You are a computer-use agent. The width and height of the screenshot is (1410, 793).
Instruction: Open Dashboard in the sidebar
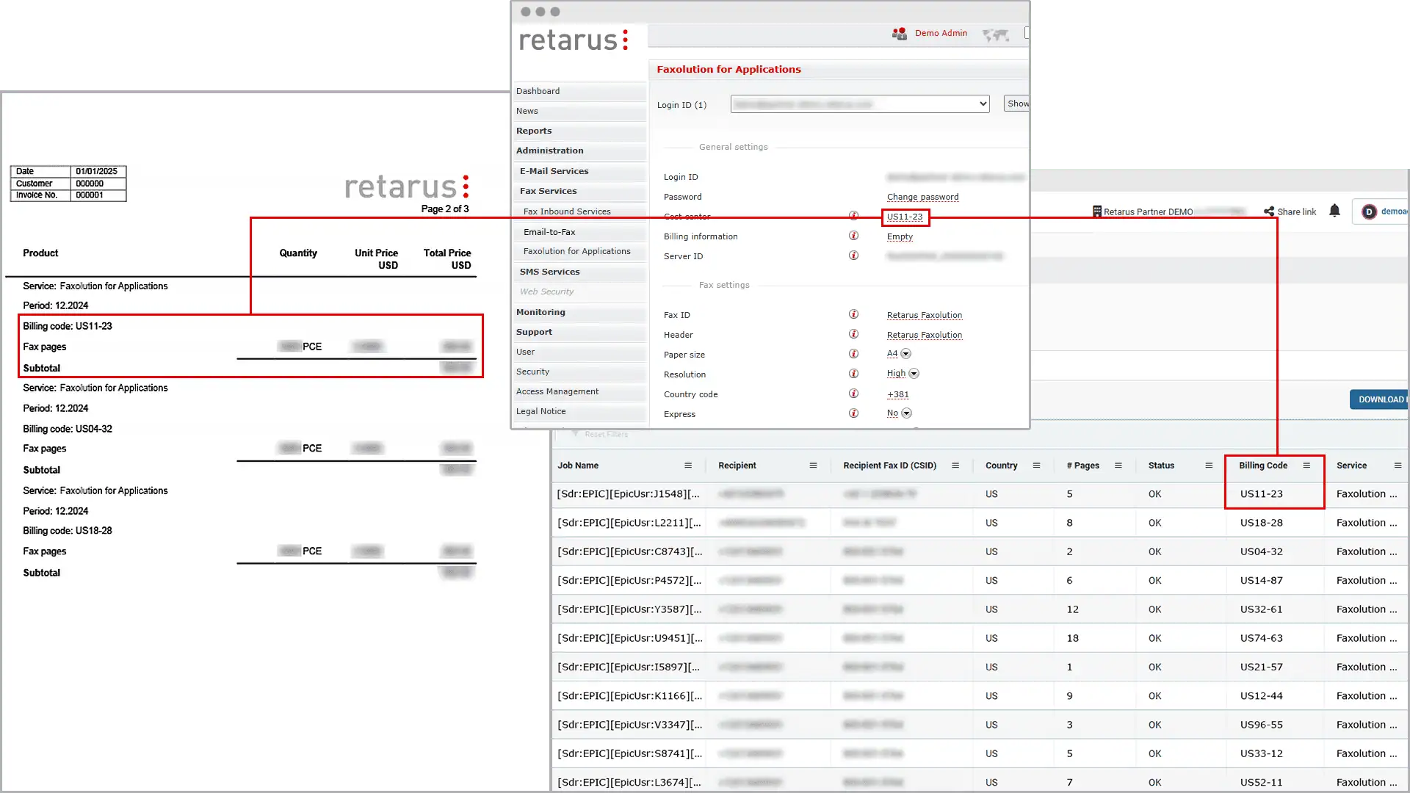pyautogui.click(x=580, y=91)
